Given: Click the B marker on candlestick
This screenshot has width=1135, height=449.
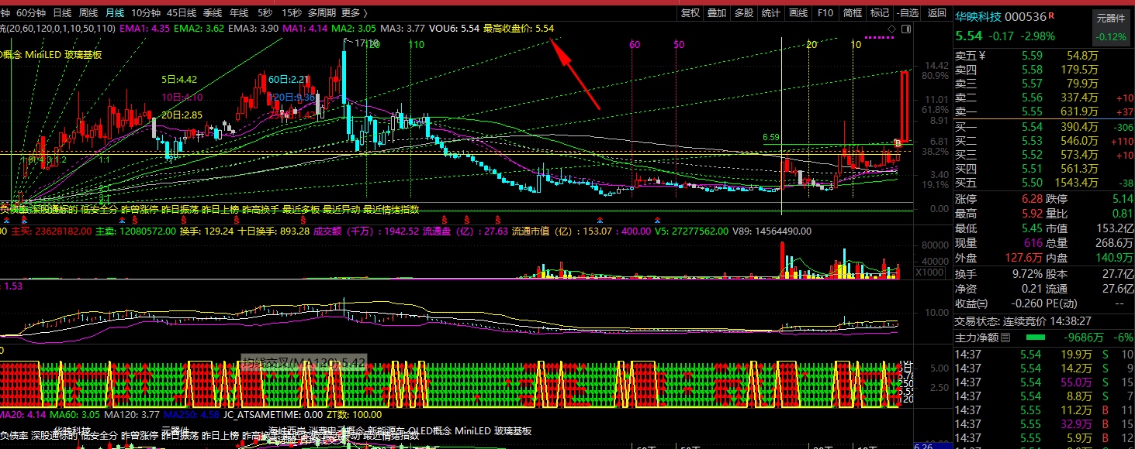Looking at the screenshot, I should pyautogui.click(x=898, y=143).
